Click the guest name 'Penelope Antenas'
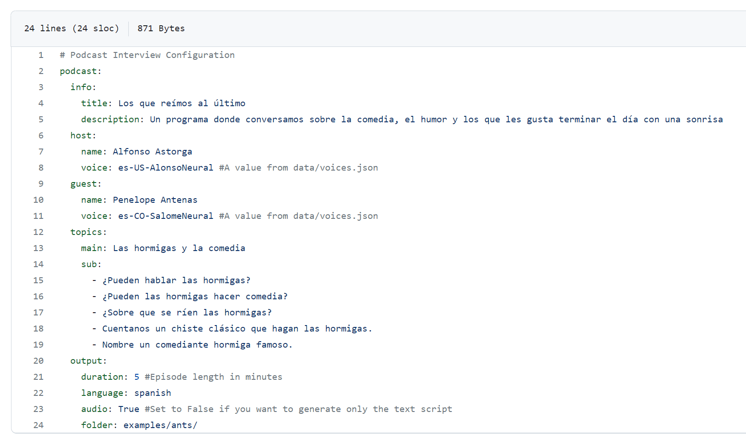Viewport: 746px width, 446px height. [155, 200]
